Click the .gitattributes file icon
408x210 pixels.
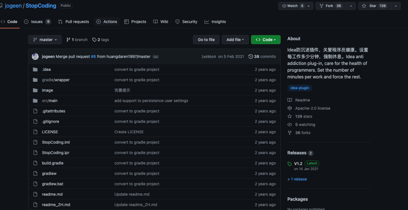(x=36, y=111)
